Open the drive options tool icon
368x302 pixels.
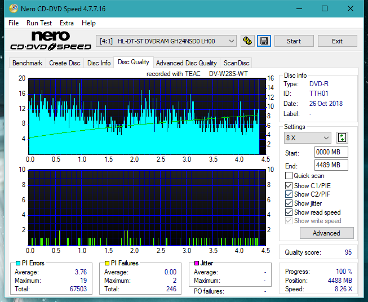coord(247,41)
